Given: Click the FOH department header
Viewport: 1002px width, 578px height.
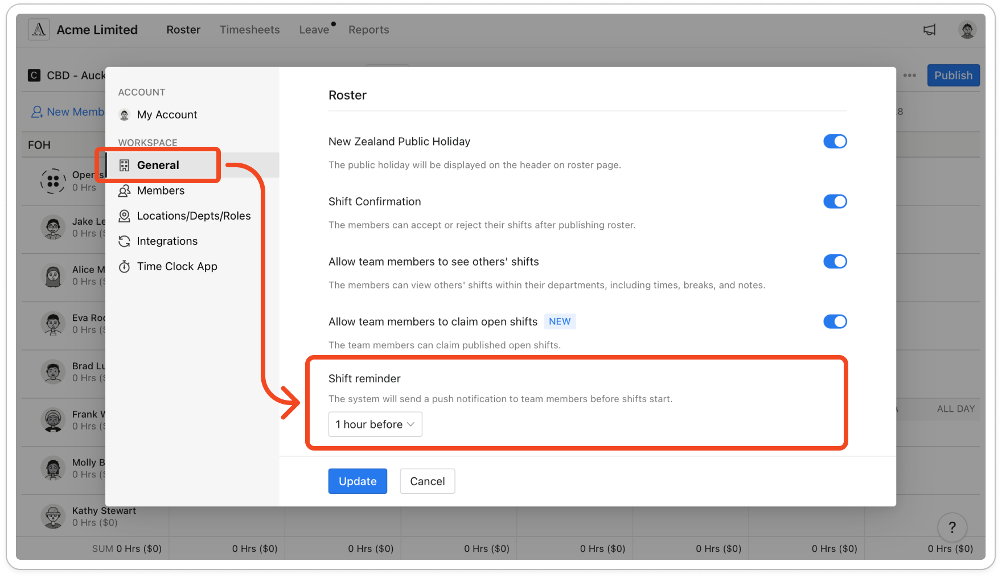Looking at the screenshot, I should click(x=39, y=145).
